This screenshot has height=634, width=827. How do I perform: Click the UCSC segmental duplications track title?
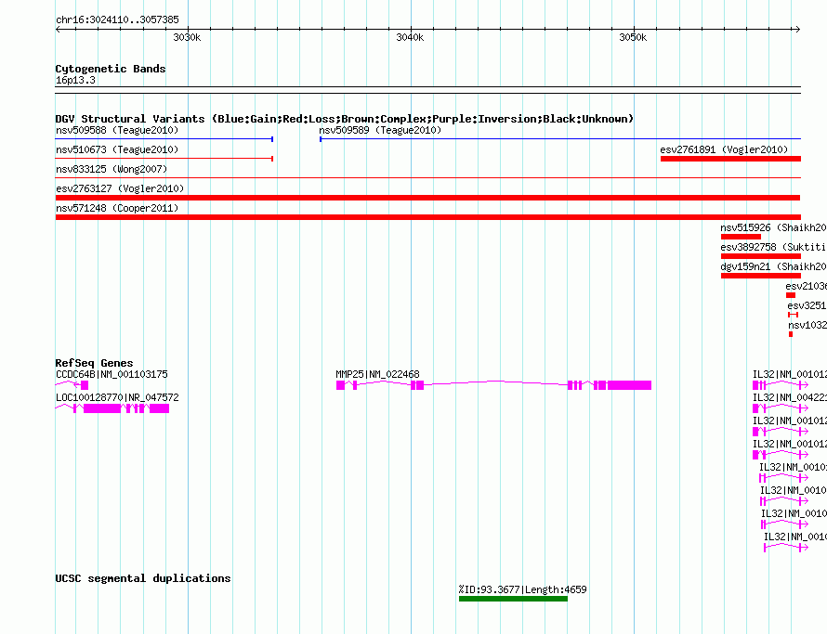143,578
